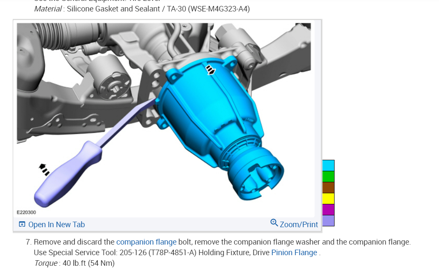
Task: Select the lavender color swatch
Action: [x=328, y=220]
